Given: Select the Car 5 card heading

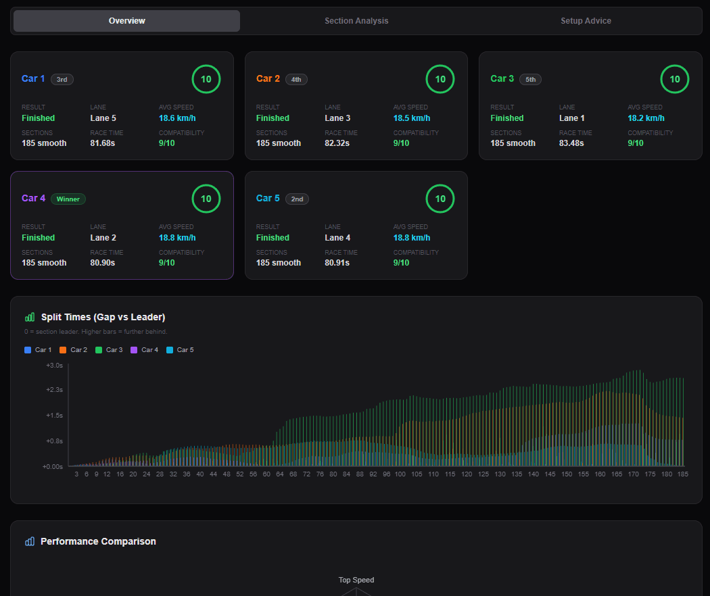Looking at the screenshot, I should point(268,199).
